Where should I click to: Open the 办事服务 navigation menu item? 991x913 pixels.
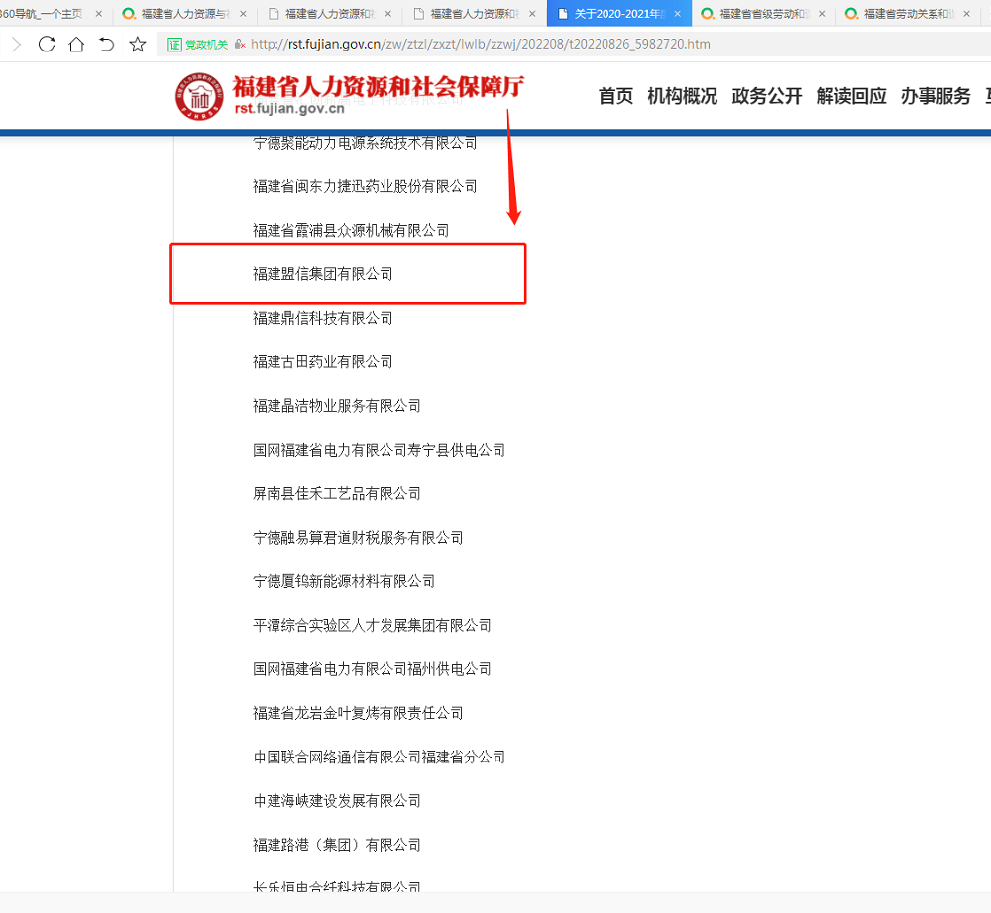[x=936, y=96]
